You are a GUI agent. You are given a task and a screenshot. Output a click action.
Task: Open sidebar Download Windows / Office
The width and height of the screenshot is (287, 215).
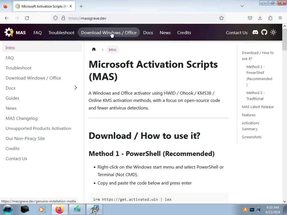pyautogui.click(x=42, y=78)
